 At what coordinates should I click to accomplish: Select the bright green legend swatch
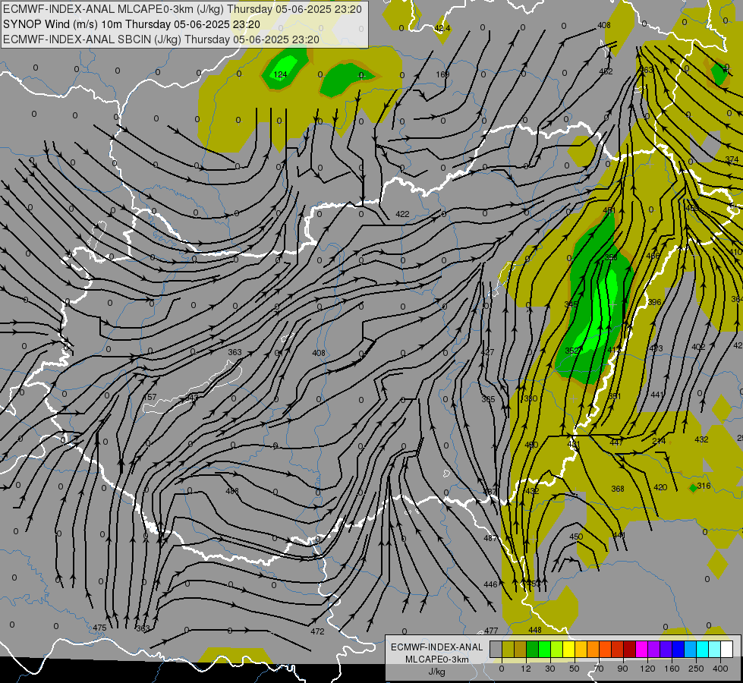(544, 650)
